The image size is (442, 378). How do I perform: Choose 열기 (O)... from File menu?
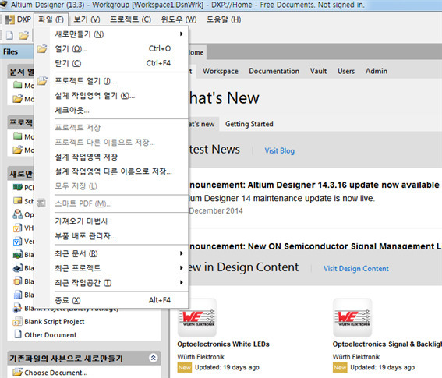pos(112,49)
